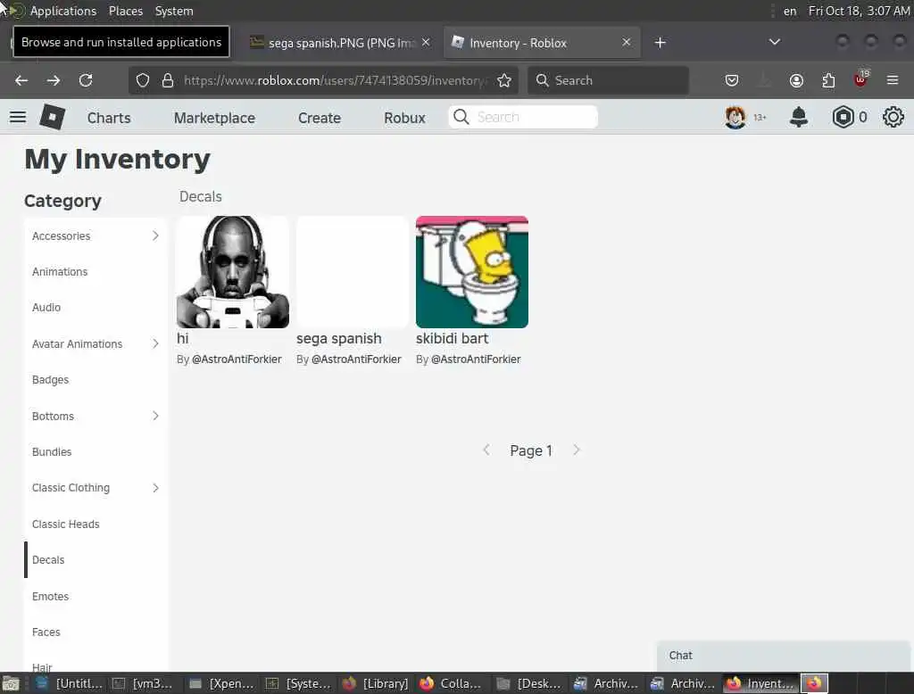Viewport: 914px width, 694px height.
Task: Reload the current page
Action: [x=86, y=80]
